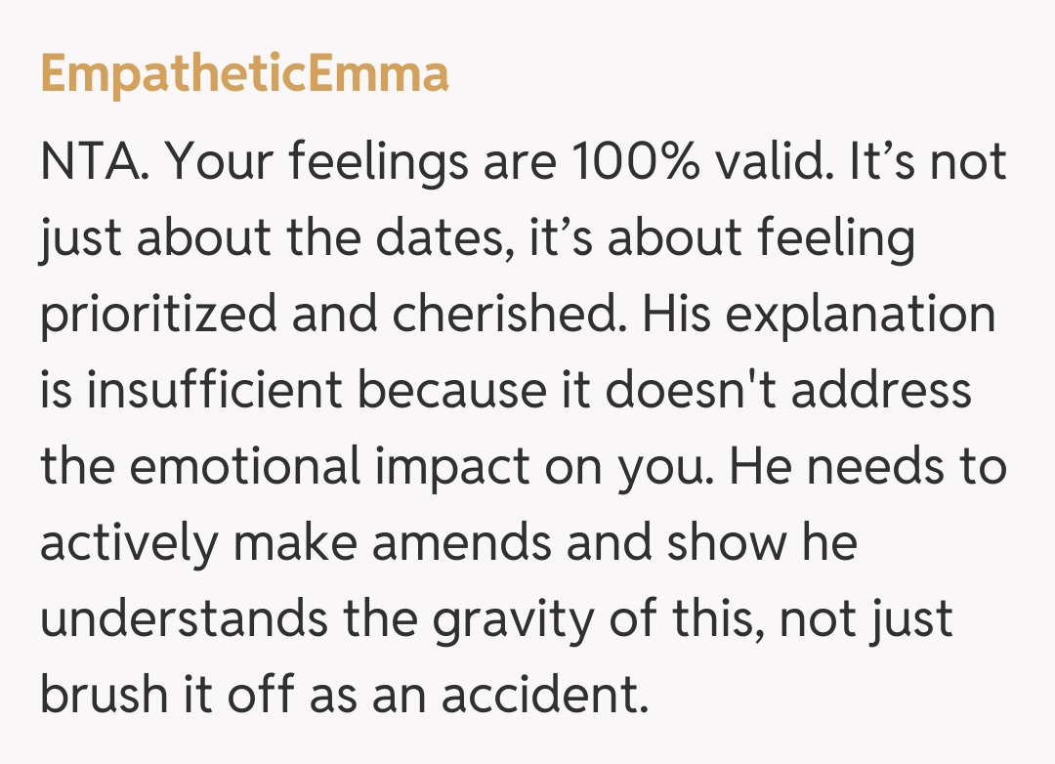The height and width of the screenshot is (764, 1055).
Task: Click the phrase "actively make amends"
Action: 298,542
